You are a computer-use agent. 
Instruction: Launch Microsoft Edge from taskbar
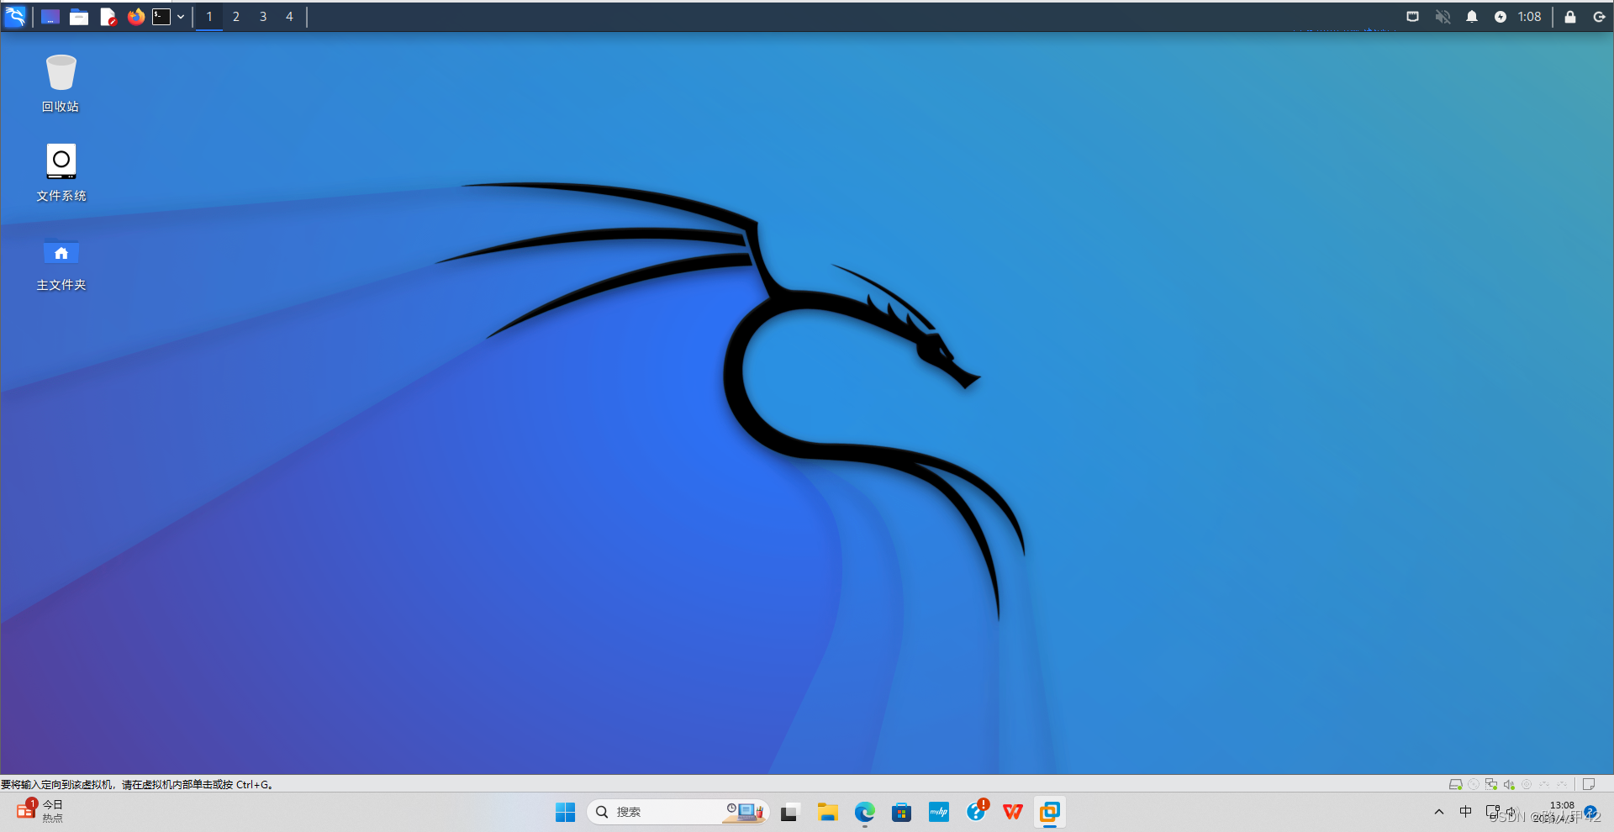pyautogui.click(x=865, y=812)
